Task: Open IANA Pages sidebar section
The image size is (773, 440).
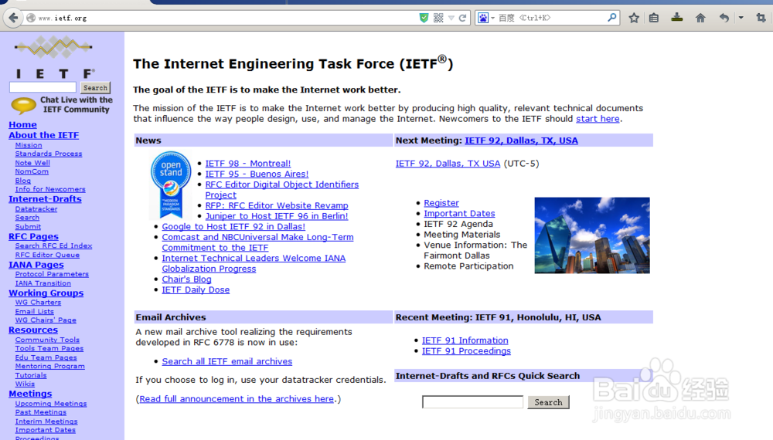Action: point(36,265)
